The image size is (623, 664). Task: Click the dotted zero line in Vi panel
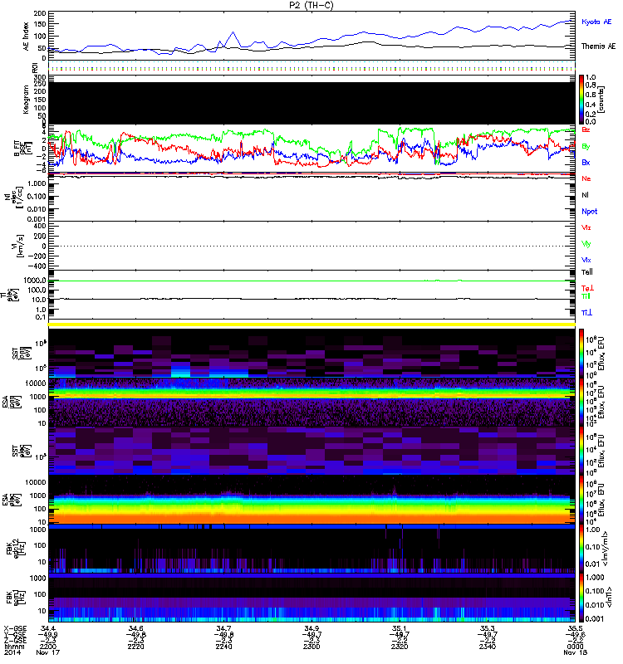click(311, 246)
